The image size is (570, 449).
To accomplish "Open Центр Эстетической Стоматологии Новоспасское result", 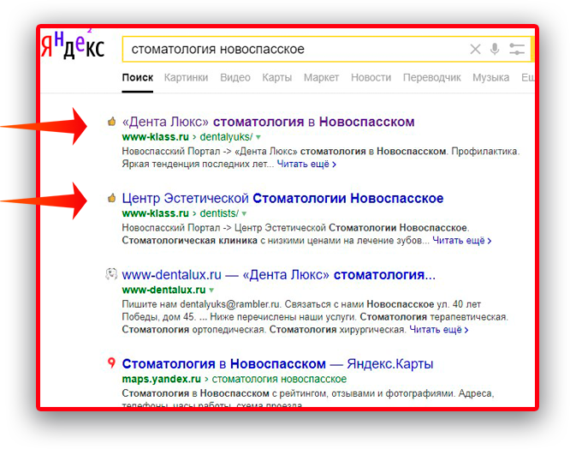I will click(282, 198).
